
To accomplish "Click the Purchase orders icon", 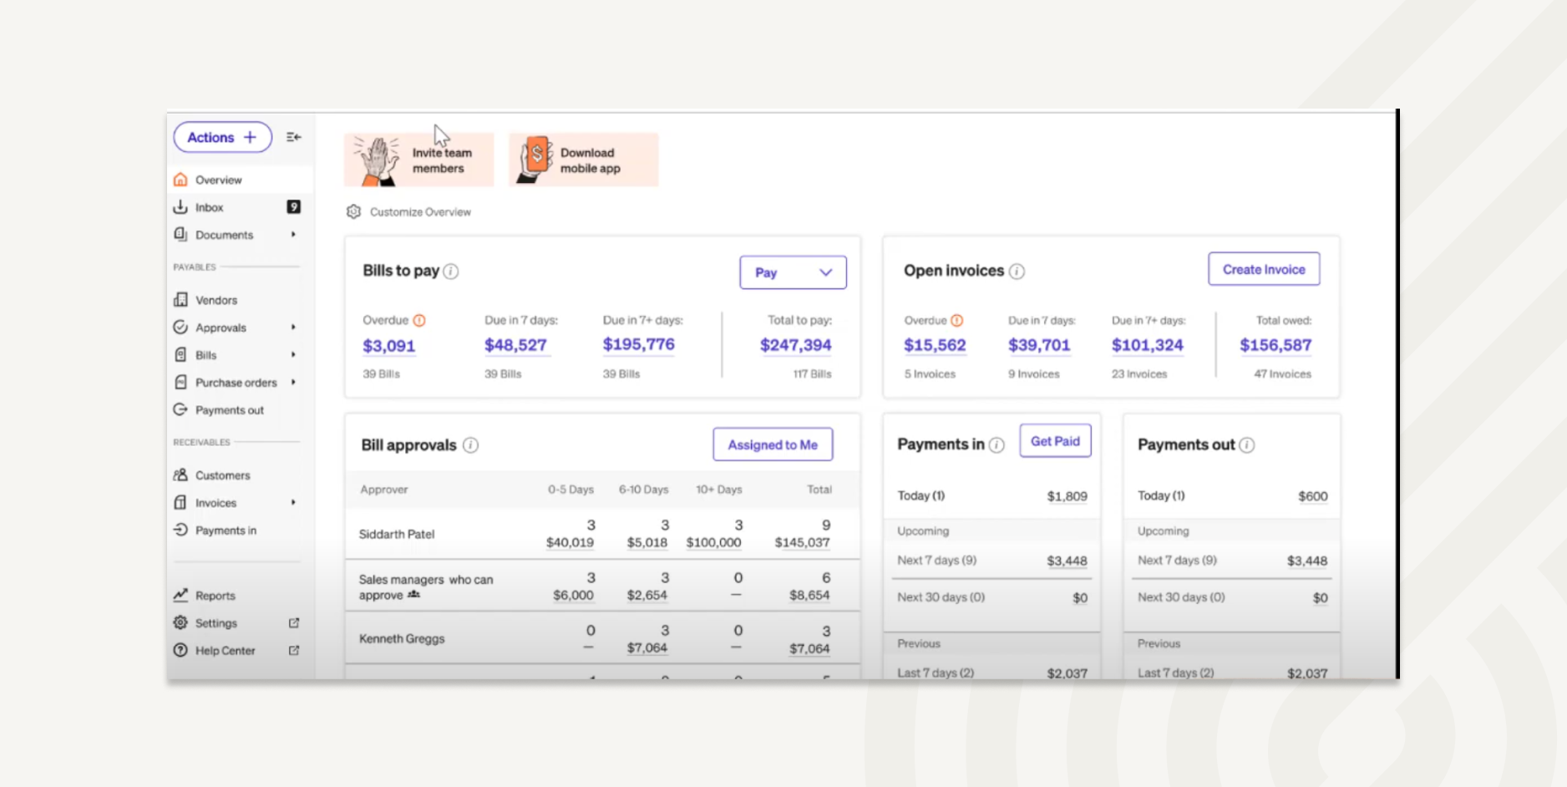I will [180, 382].
